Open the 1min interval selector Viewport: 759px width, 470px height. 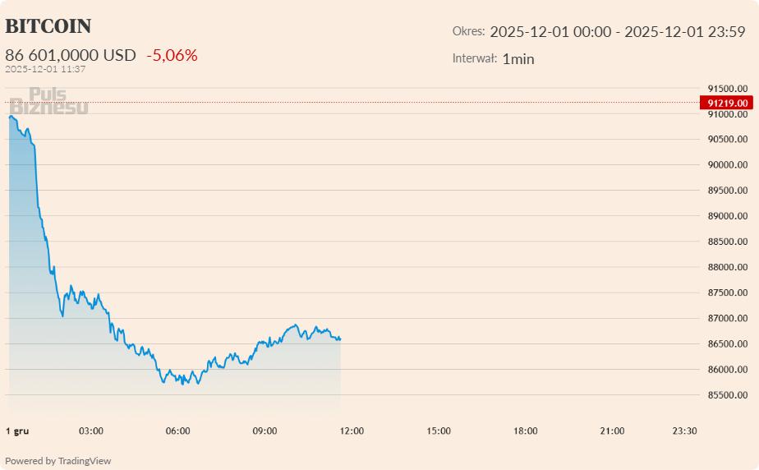[x=518, y=58]
